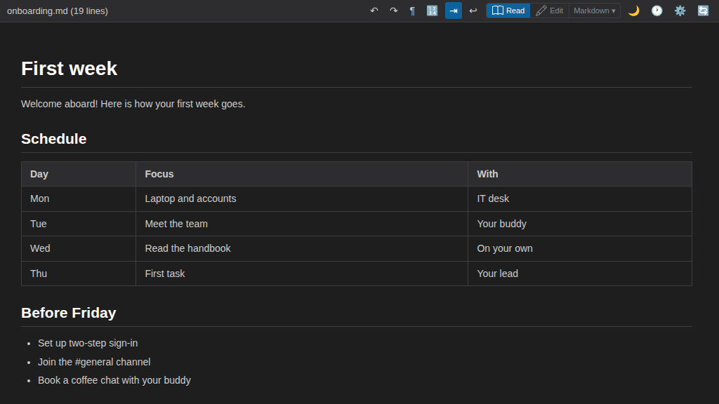Click the refresh arrows icon

703,11
